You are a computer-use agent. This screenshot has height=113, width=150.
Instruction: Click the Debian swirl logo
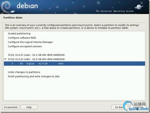click(6, 7)
